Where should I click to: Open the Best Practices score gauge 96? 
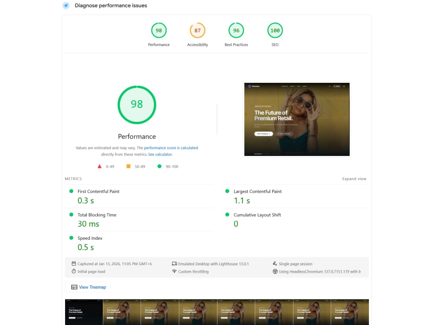tap(236, 30)
